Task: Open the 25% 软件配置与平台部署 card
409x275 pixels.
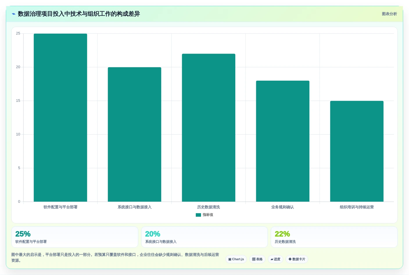Action: [75, 237]
